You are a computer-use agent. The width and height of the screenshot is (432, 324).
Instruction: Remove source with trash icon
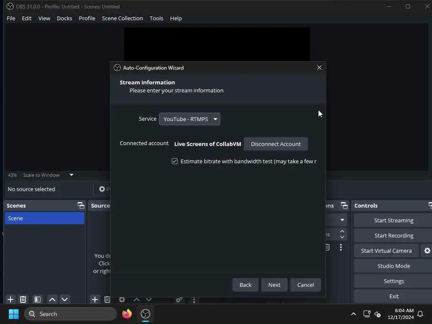click(107, 300)
